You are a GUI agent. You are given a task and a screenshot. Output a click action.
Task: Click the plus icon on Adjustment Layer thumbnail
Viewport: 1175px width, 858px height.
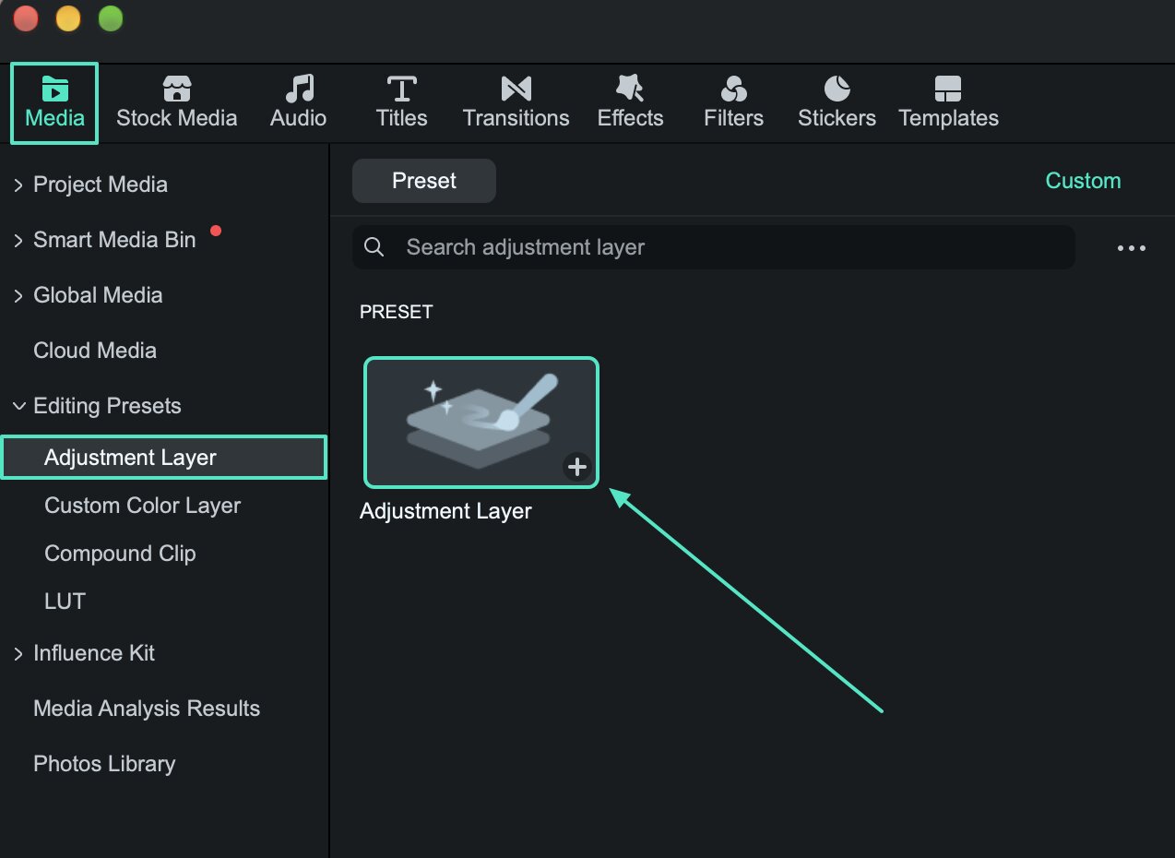(x=577, y=467)
